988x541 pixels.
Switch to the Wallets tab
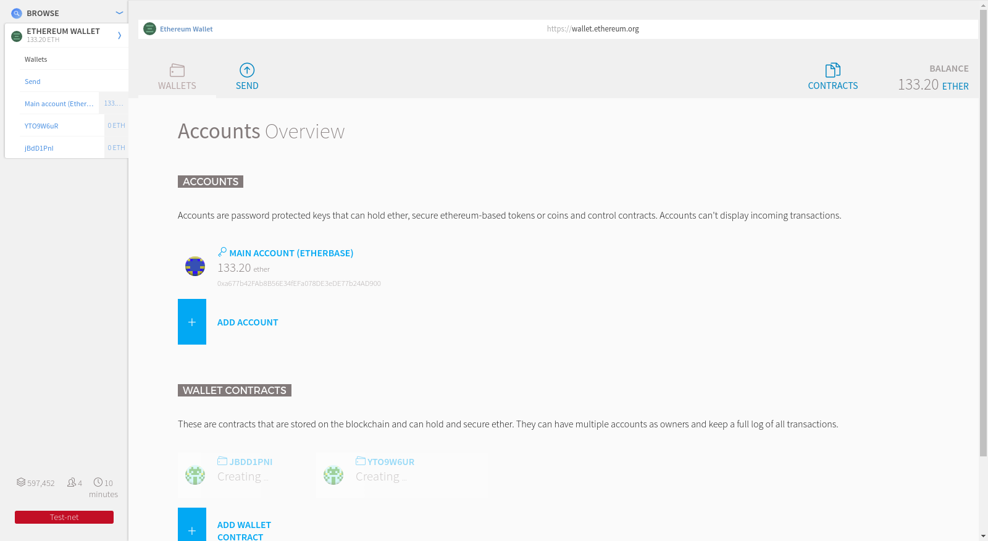click(177, 77)
